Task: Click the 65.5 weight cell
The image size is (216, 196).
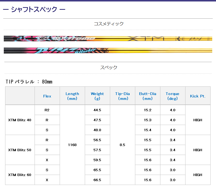Action: [97, 170]
